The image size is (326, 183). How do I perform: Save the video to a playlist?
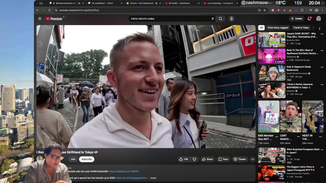(x=223, y=159)
